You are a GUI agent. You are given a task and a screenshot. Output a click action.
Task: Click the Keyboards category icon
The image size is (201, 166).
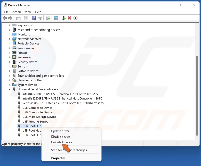pos(14,25)
